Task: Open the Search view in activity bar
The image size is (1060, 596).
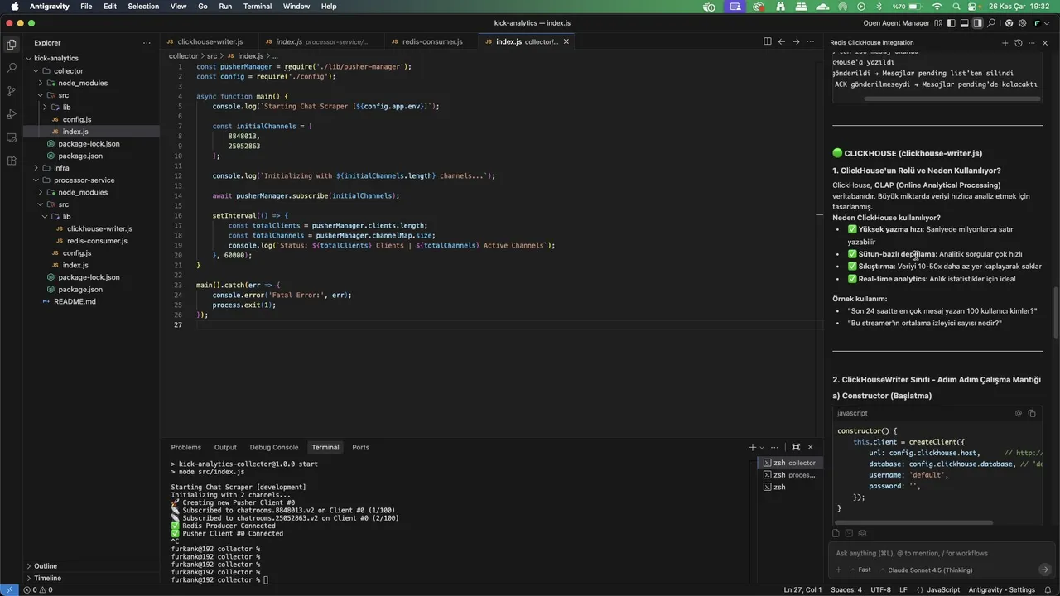Action: pyautogui.click(x=11, y=68)
